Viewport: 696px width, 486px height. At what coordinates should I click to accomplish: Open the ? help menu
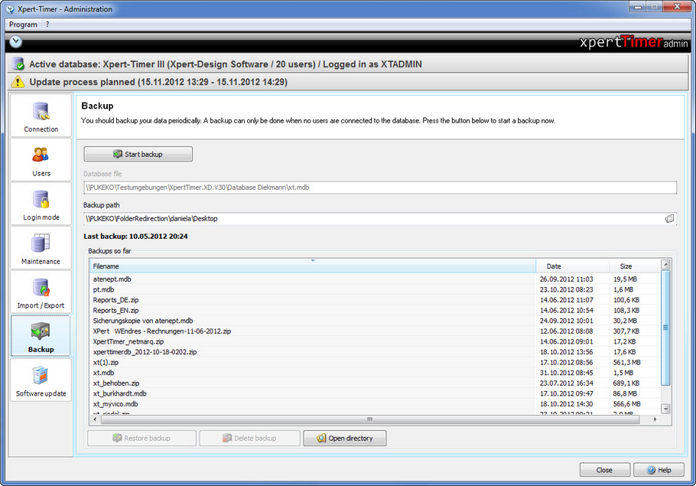(x=47, y=24)
